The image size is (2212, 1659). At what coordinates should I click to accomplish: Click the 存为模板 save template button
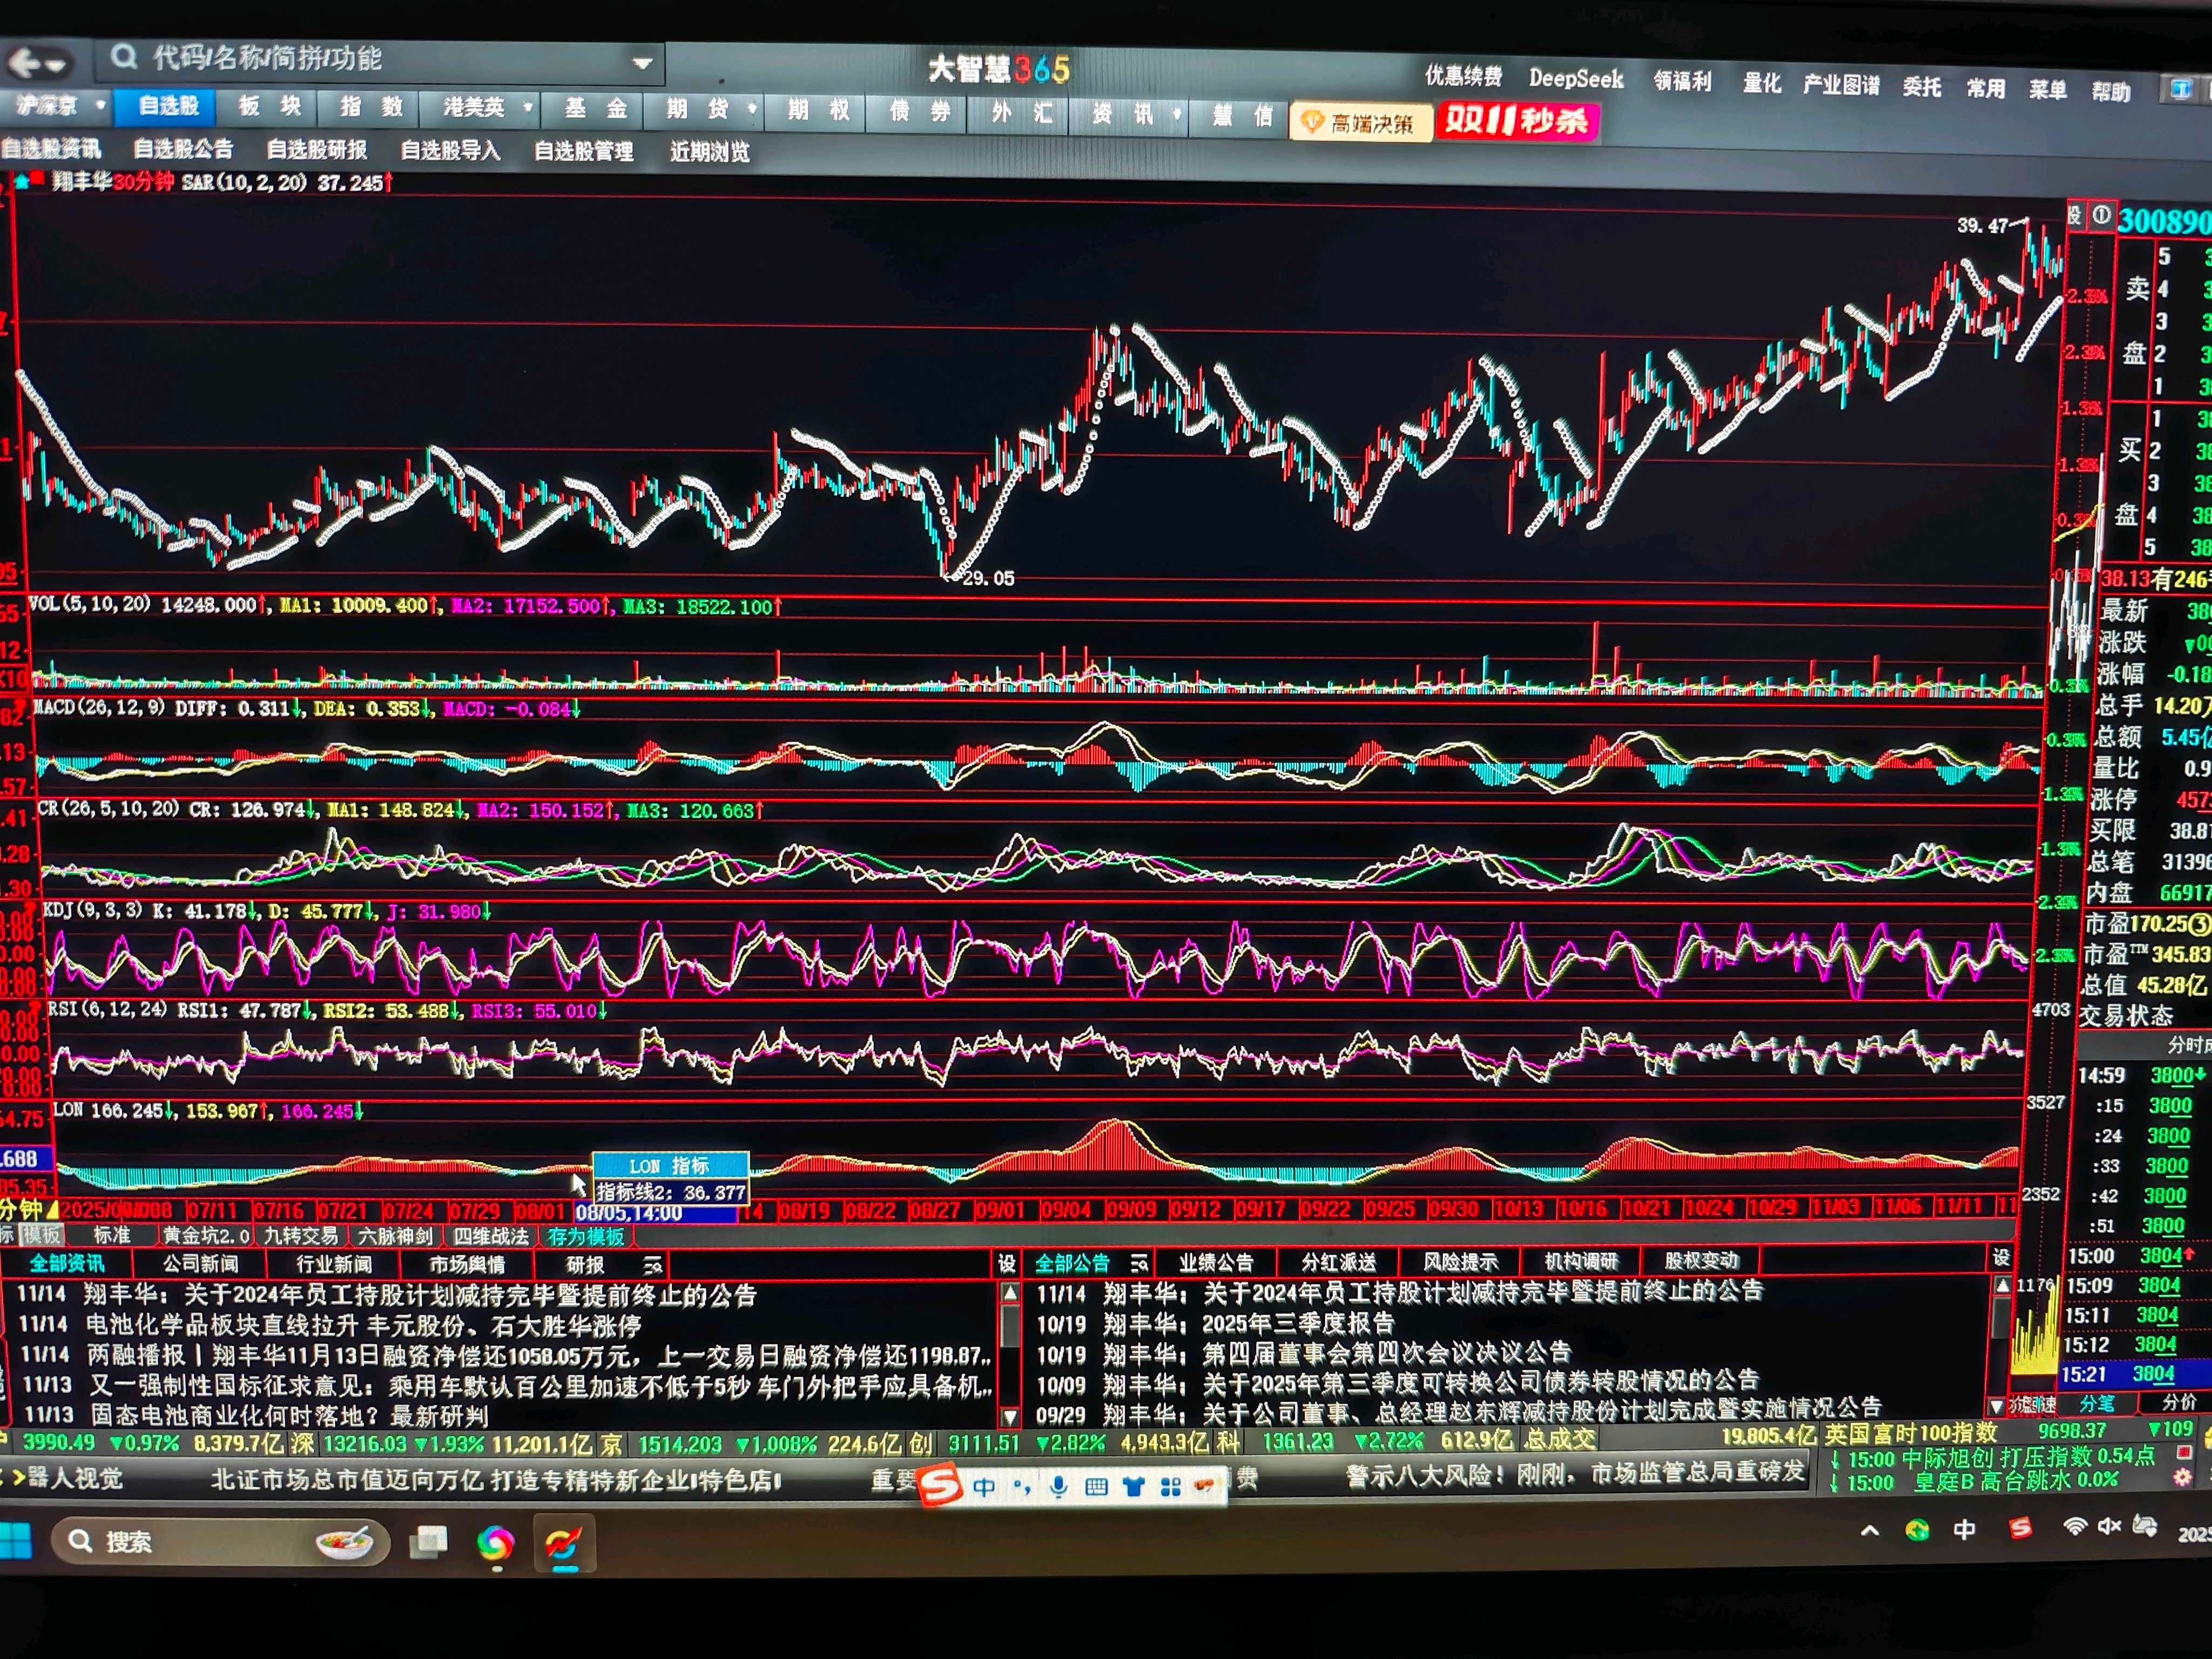coord(585,1237)
